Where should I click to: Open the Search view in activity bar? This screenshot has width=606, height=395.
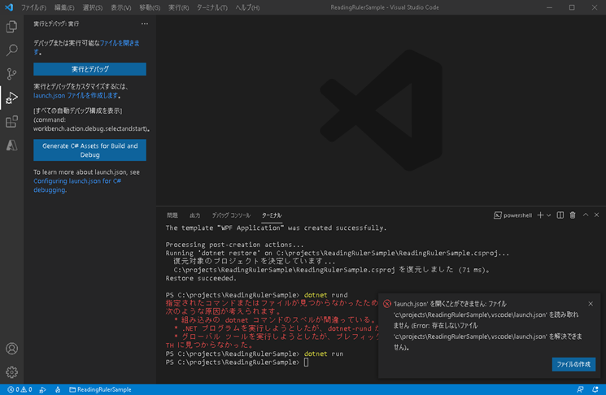pyautogui.click(x=11, y=50)
